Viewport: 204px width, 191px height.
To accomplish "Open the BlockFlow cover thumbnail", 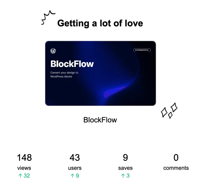I will click(x=100, y=73).
